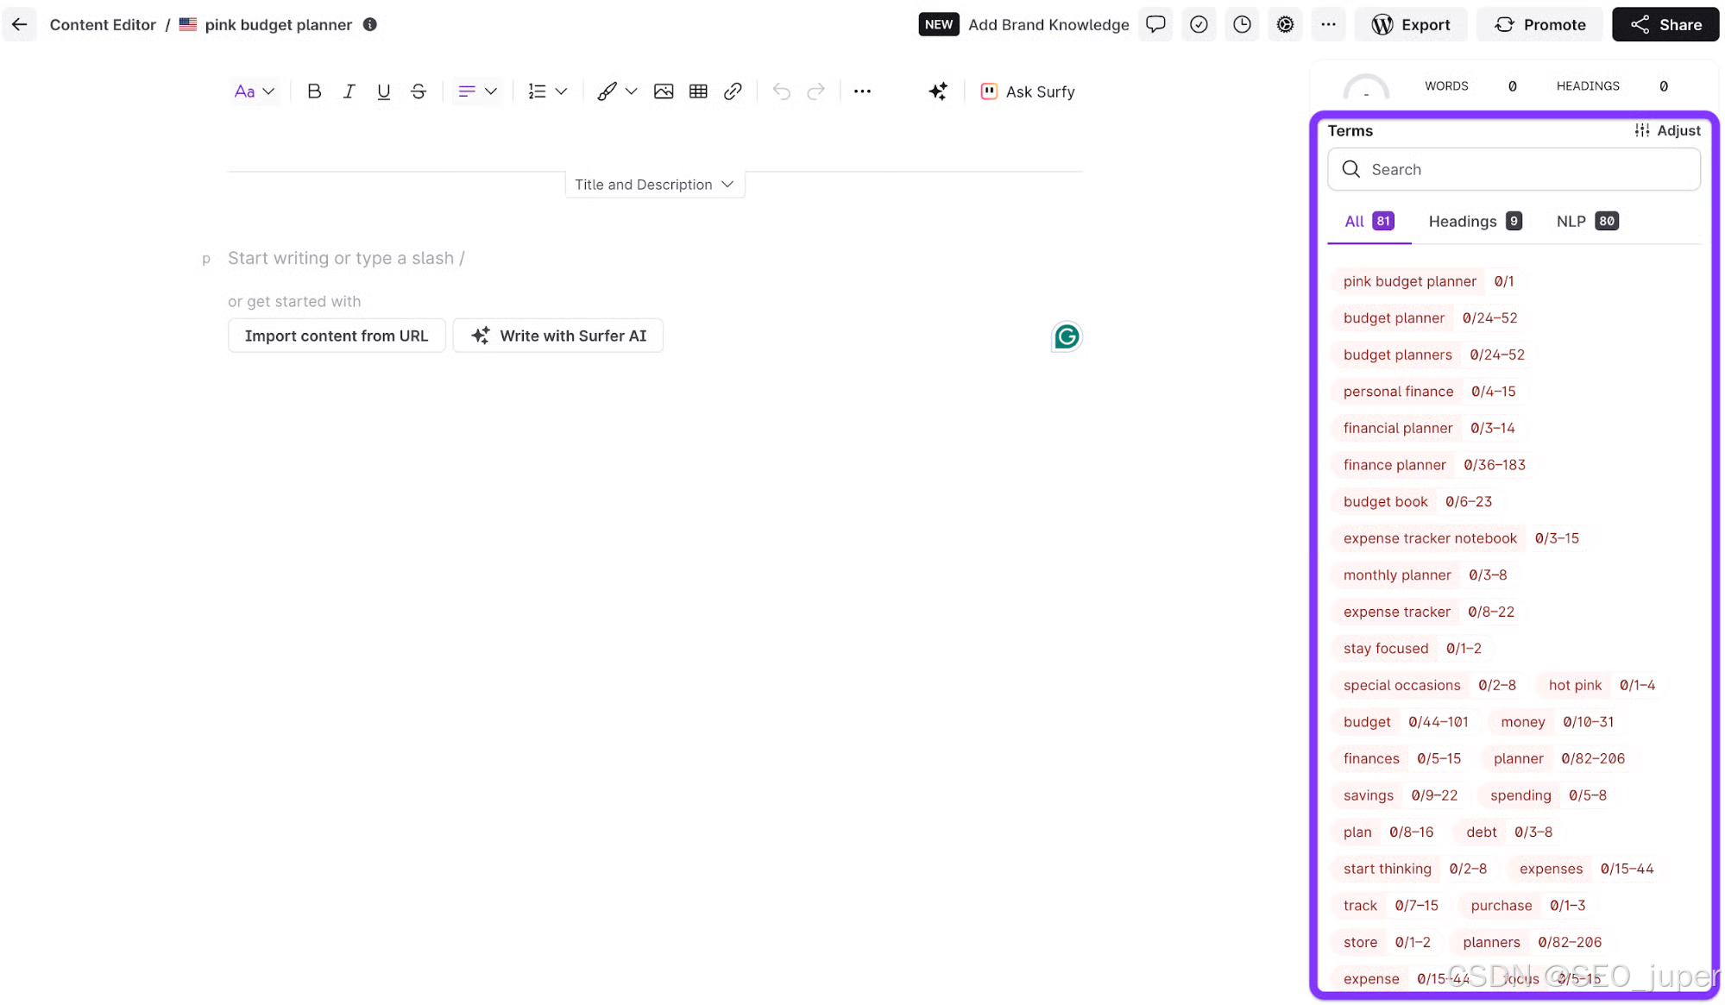Toggle underline formatting
The height and width of the screenshot is (1005, 1725).
point(384,91)
